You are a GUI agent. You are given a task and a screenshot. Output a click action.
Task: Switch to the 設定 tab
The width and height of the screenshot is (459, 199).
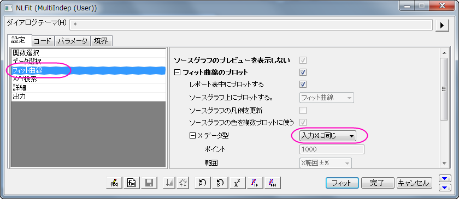point(19,40)
